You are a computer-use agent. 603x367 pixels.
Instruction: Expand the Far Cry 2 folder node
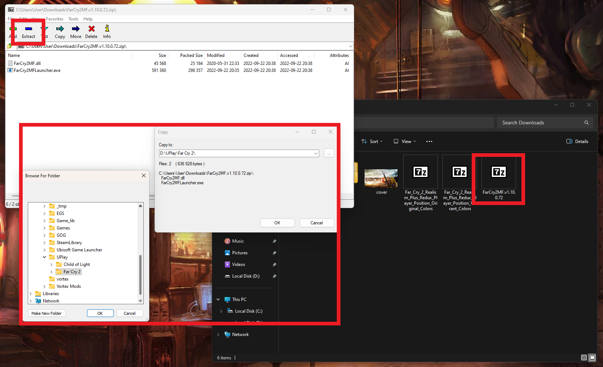coord(52,272)
